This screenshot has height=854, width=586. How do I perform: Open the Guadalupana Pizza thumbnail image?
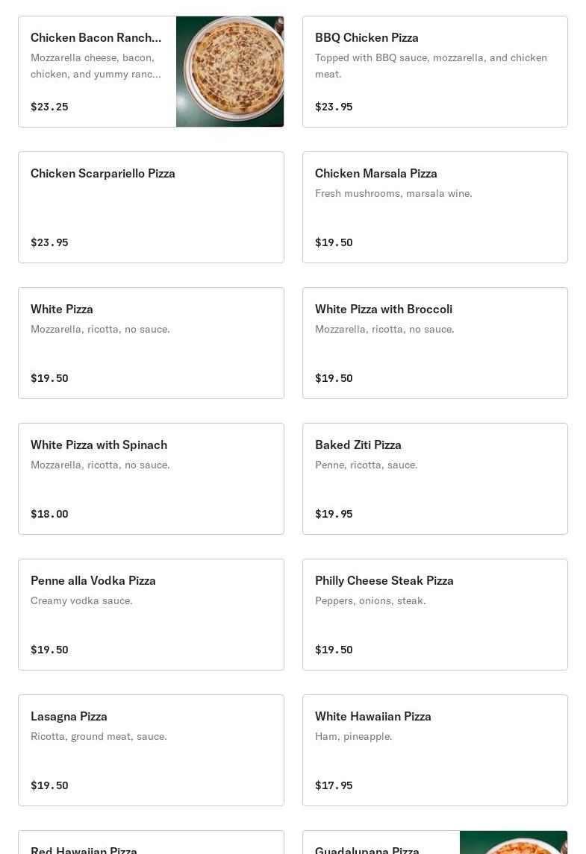pos(514,842)
